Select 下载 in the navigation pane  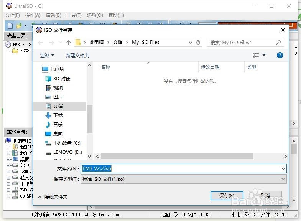click(54, 115)
